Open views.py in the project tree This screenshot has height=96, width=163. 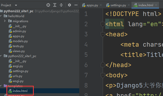pos(19,51)
